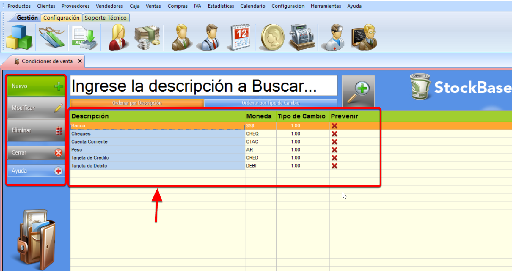The height and width of the screenshot is (271, 512).
Task: Toggle Prevenir mark for Cheques row
Action: (x=335, y=134)
